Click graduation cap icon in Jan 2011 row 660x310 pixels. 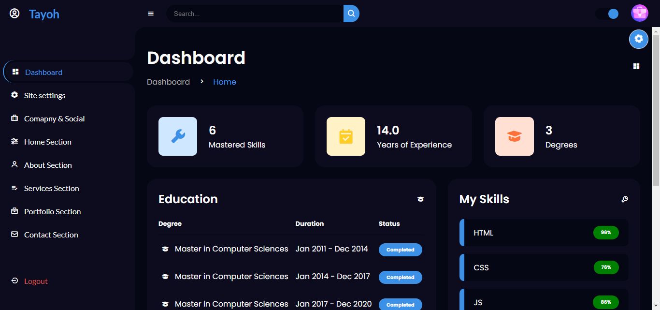click(165, 249)
